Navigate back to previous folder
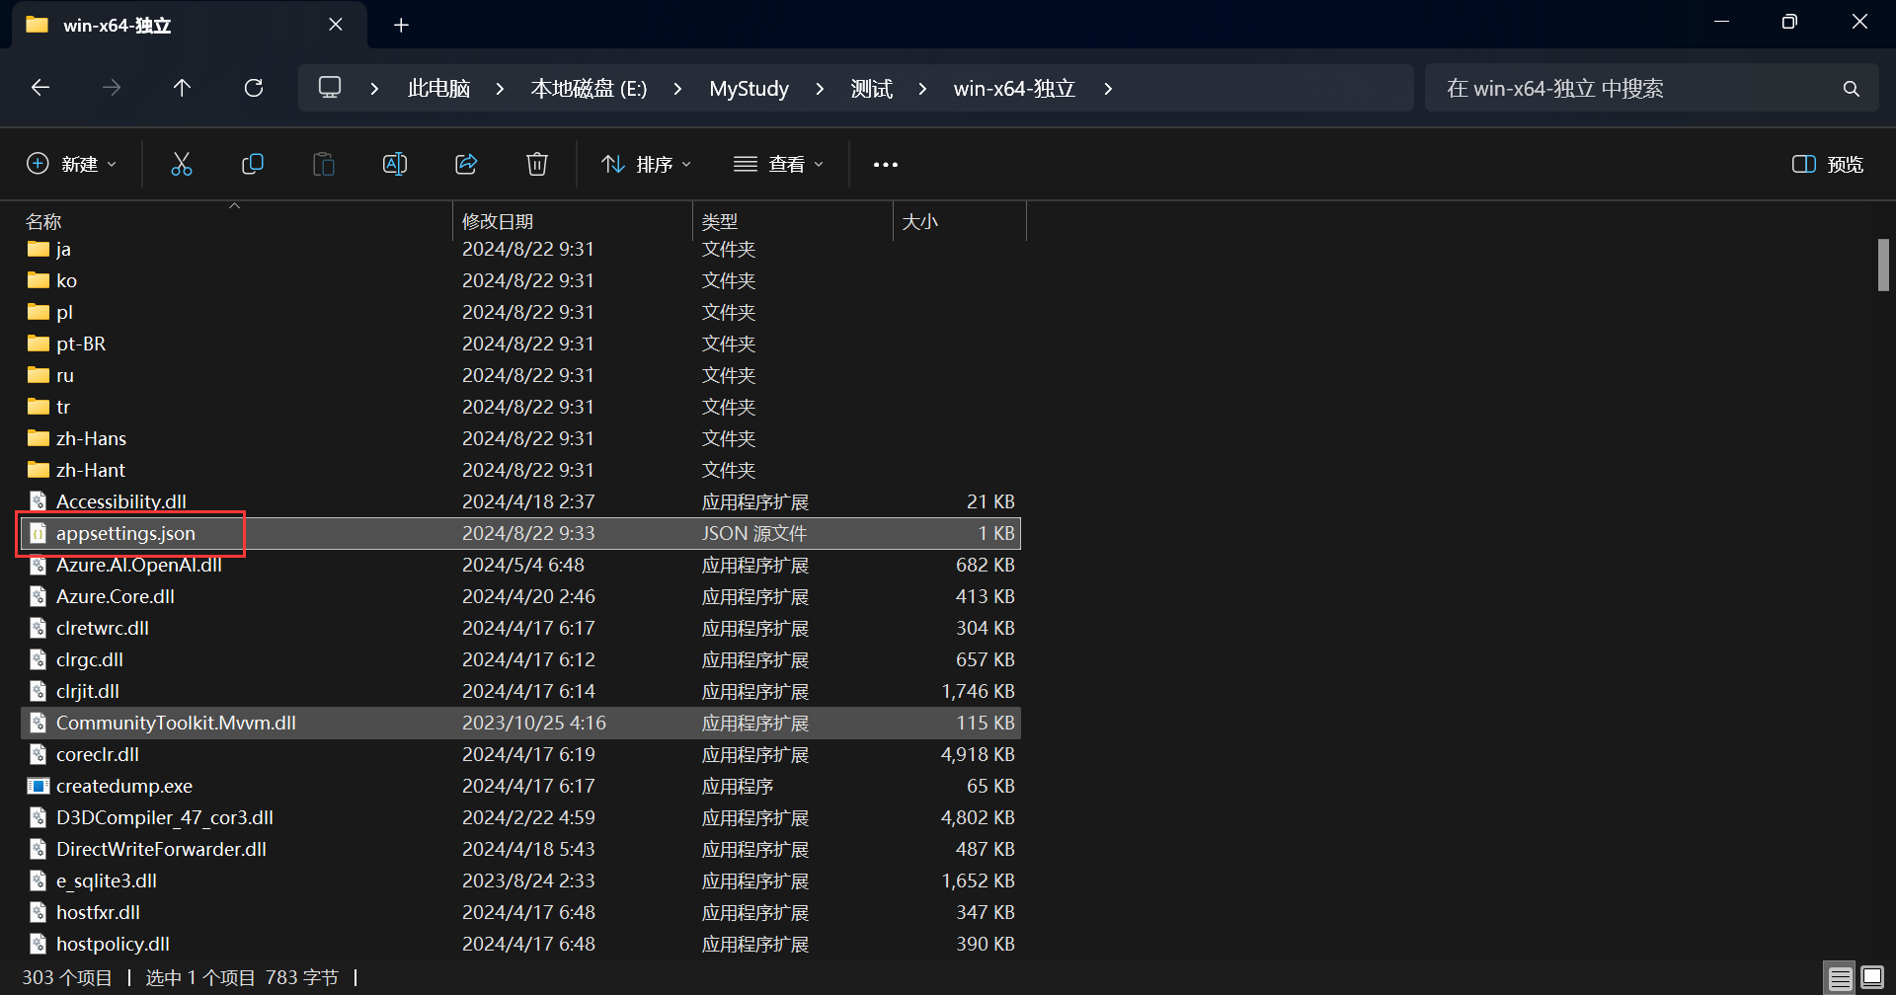The height and width of the screenshot is (995, 1896). pyautogui.click(x=40, y=88)
